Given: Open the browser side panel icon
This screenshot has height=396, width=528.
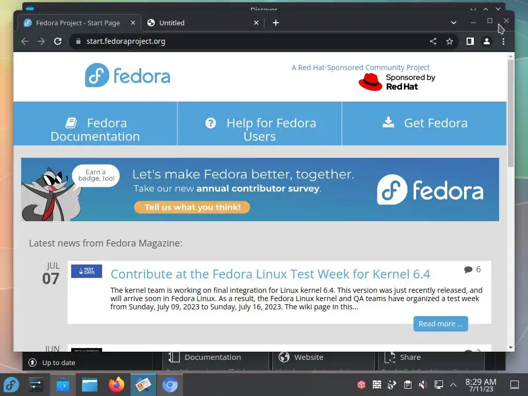Looking at the screenshot, I should pos(470,41).
